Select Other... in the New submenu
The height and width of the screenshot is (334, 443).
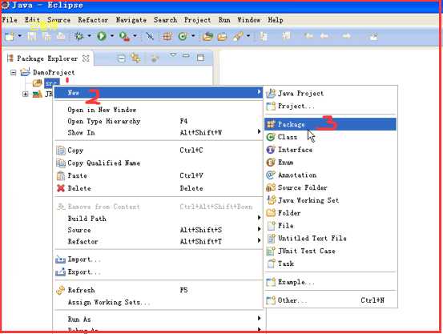pos(330,300)
